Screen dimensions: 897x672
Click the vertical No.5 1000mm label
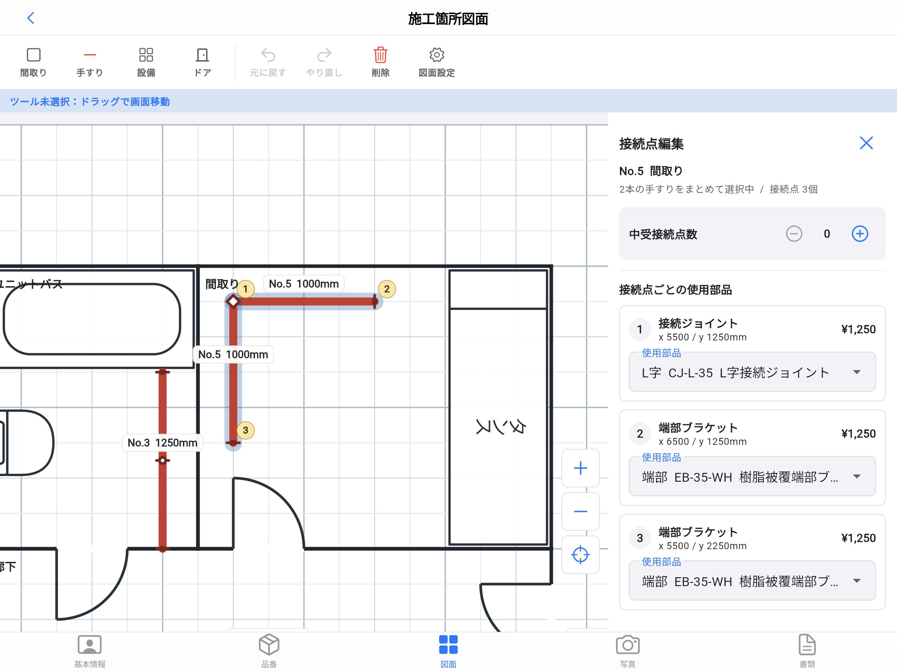pyautogui.click(x=233, y=354)
